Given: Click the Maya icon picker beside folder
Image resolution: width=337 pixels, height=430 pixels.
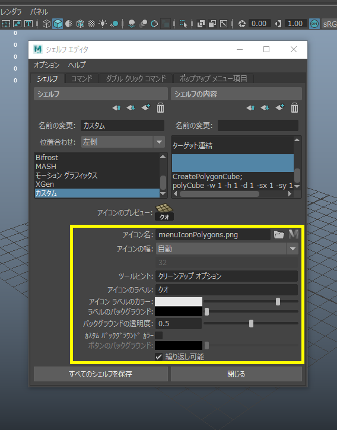Looking at the screenshot, I should pos(293,234).
